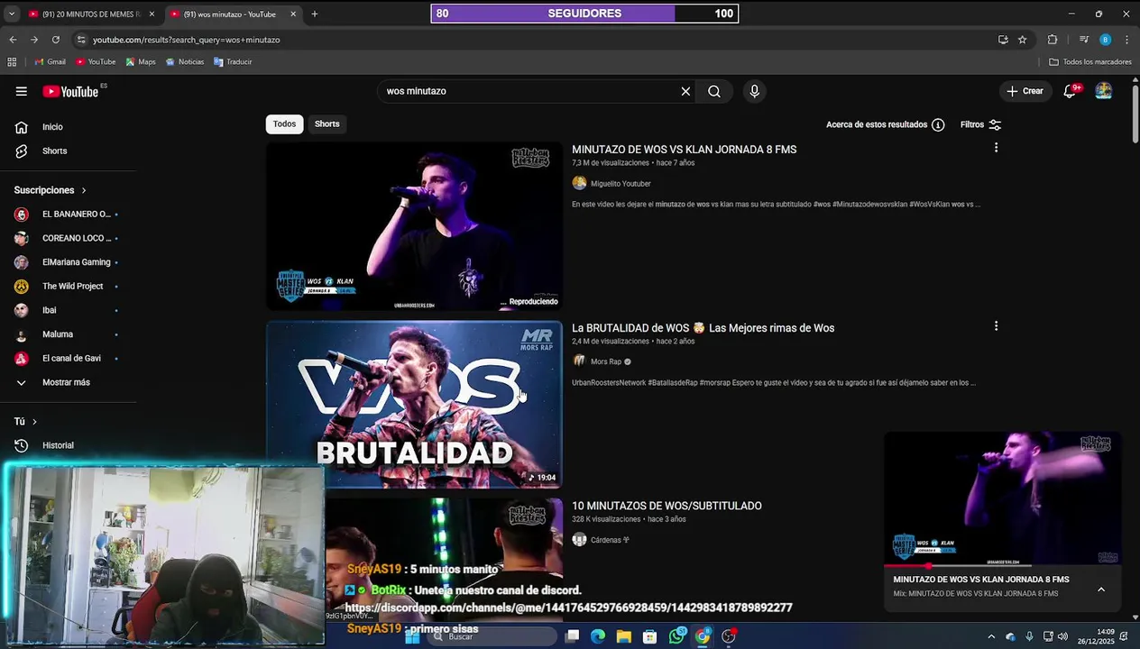Screen dimensions: 1140x649
Task: Open the notifications bell
Action: pyautogui.click(x=1070, y=91)
